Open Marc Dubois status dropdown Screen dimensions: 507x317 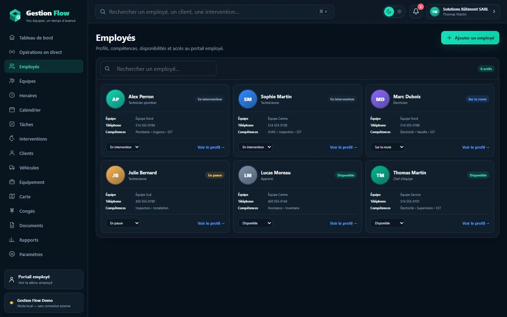tap(388, 147)
